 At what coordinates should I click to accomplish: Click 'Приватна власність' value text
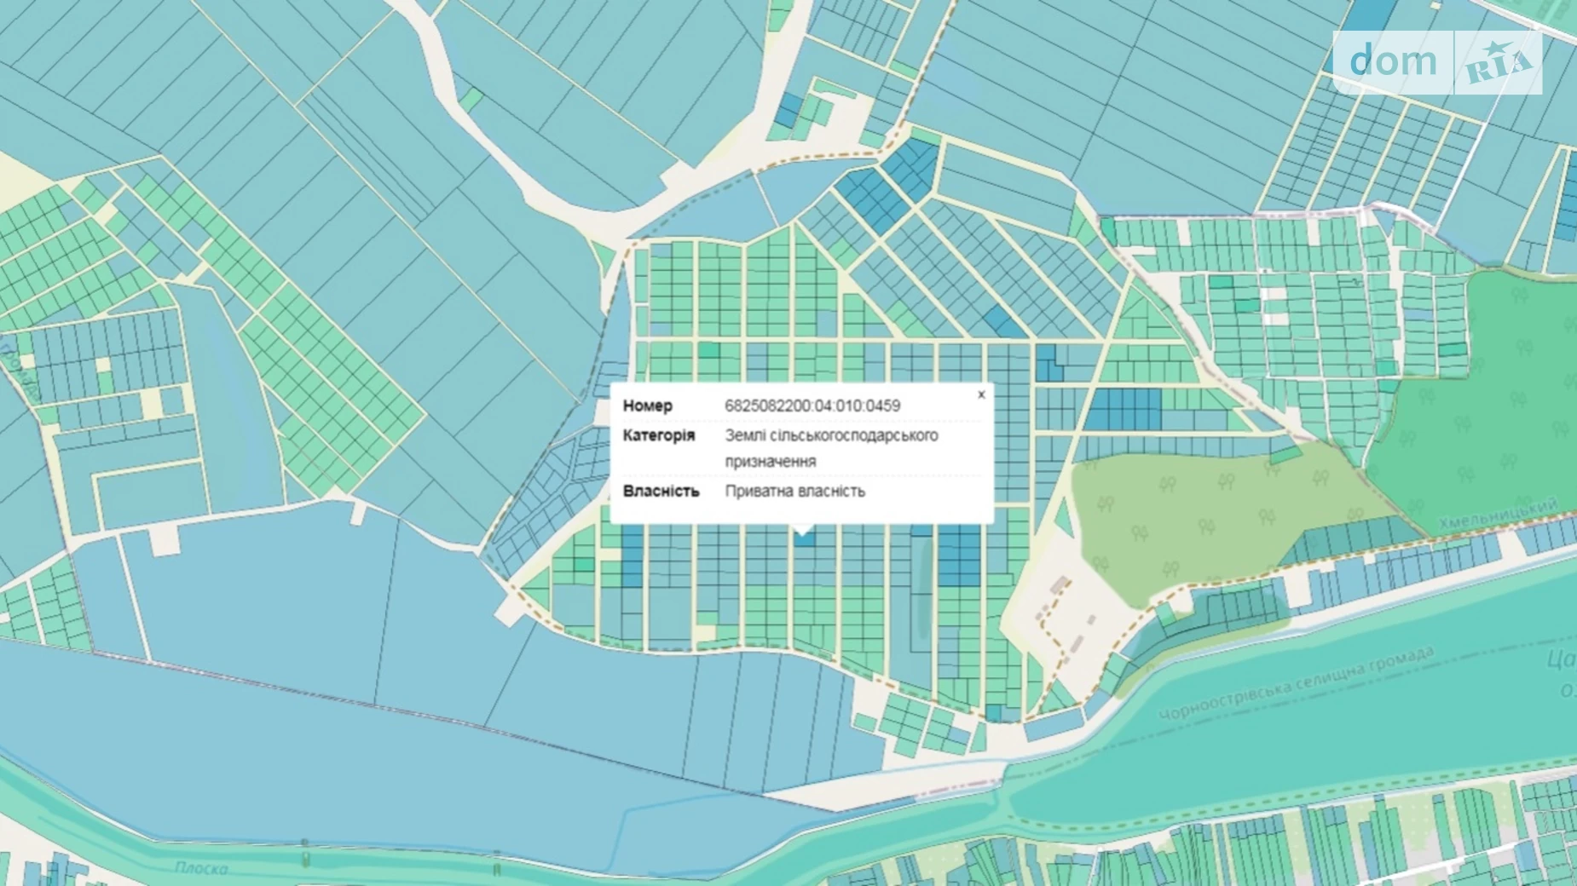(794, 491)
